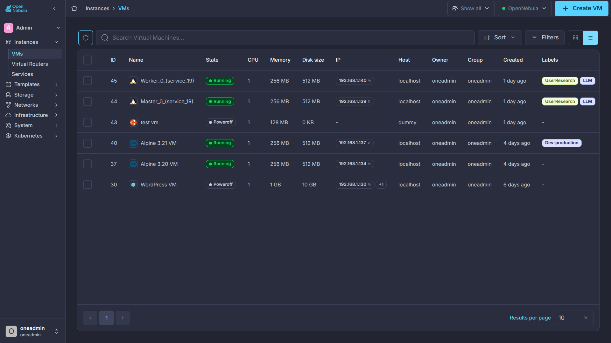
Task: Focus the Search Virtual Machines field
Action: click(285, 38)
